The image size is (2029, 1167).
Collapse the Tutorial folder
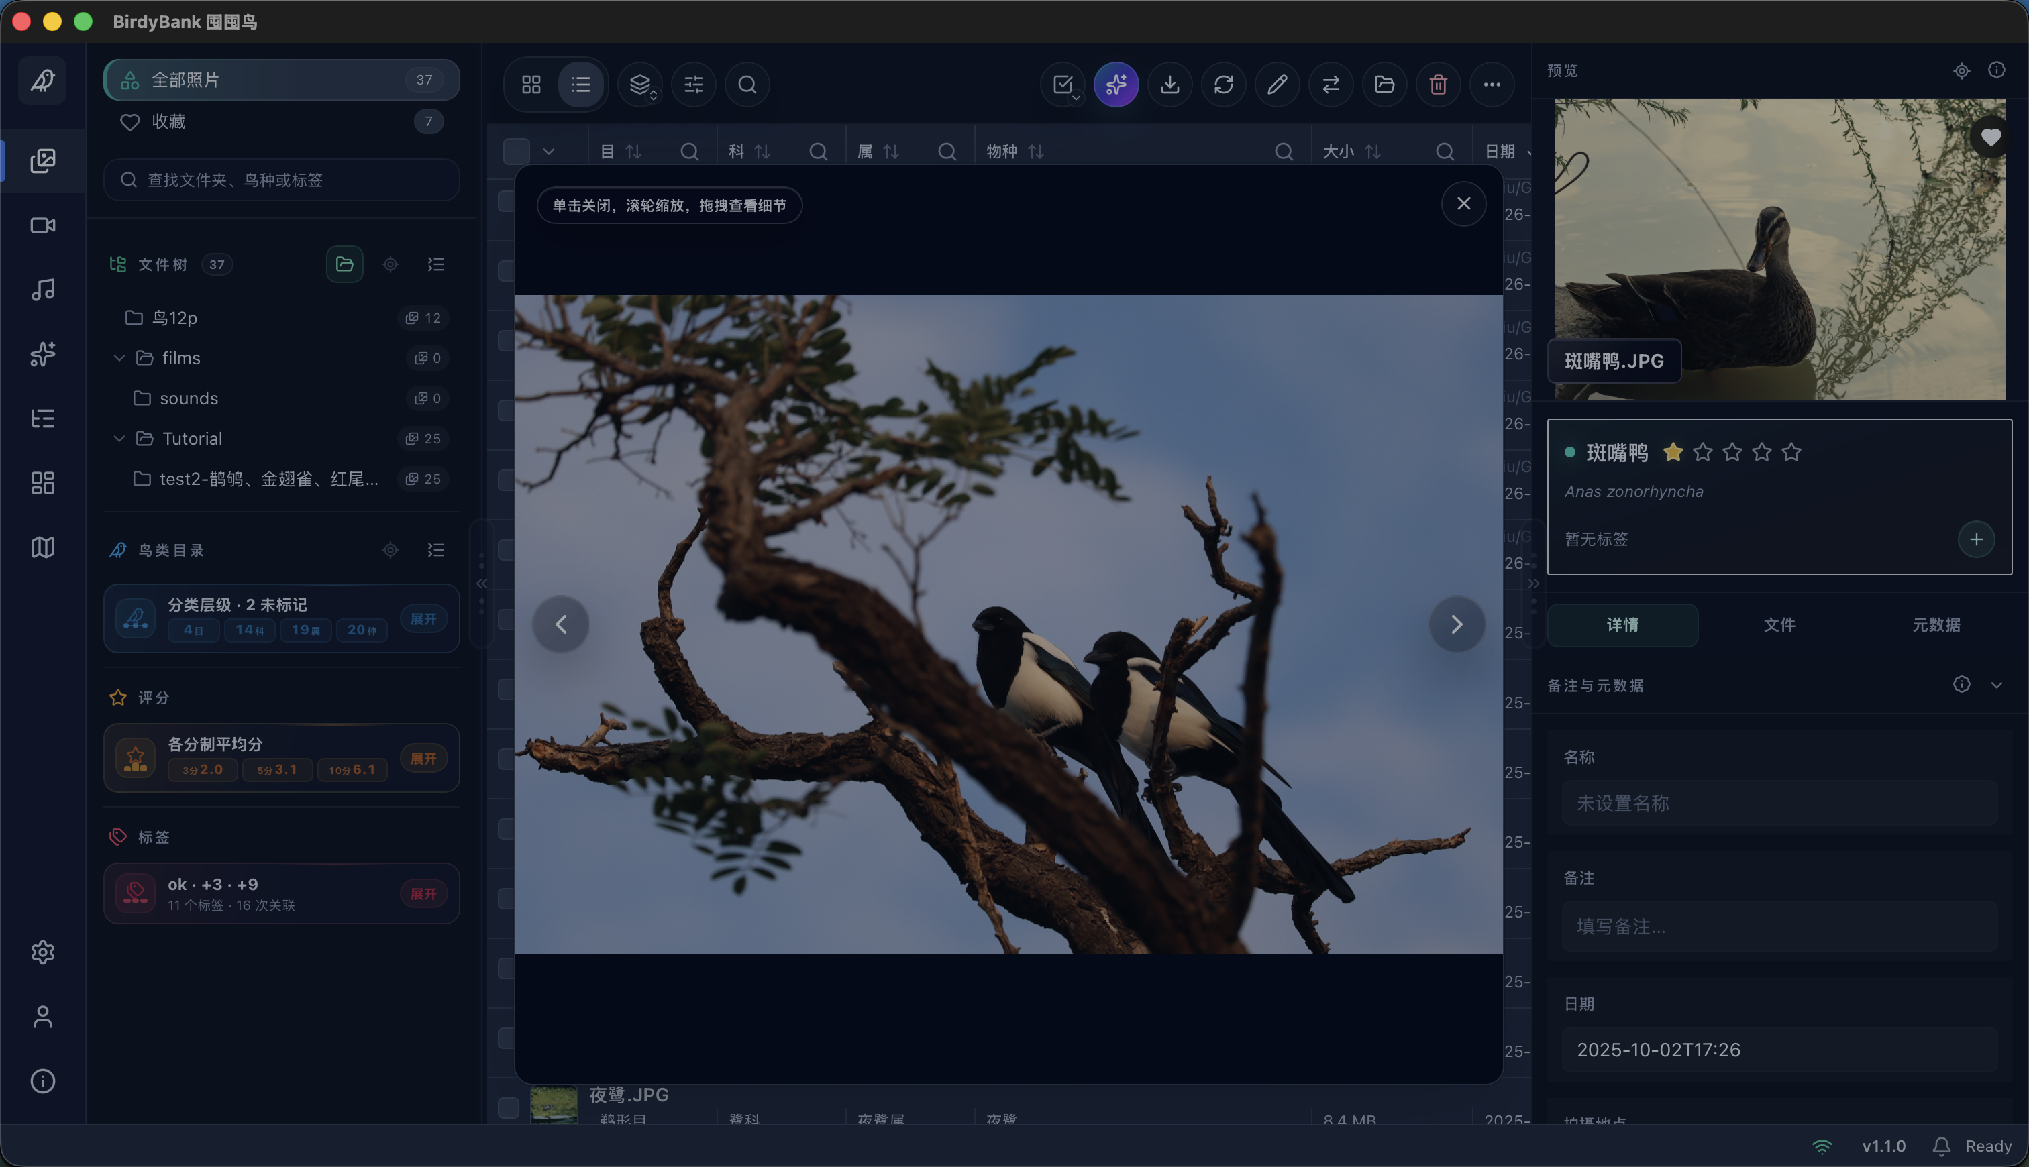[119, 439]
